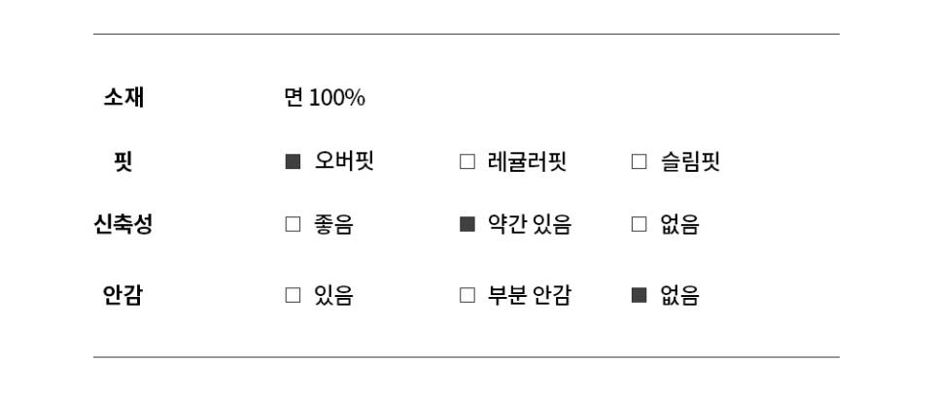The height and width of the screenshot is (395, 933).
Task: Click the 안감 row label
Action: [x=123, y=295]
